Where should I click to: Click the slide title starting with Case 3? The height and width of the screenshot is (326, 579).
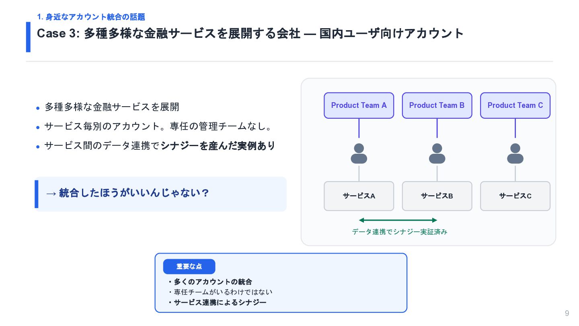coord(250,33)
